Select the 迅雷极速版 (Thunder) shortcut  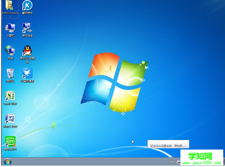point(27,75)
